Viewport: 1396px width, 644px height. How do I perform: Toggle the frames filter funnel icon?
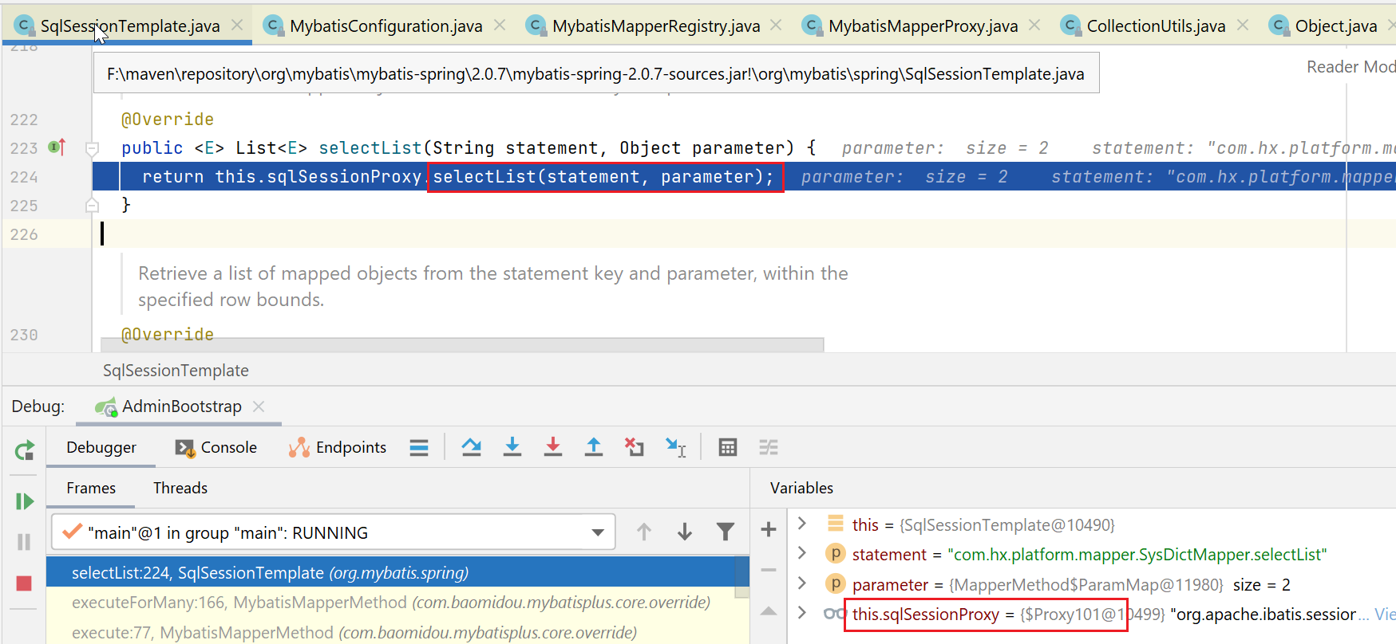725,532
